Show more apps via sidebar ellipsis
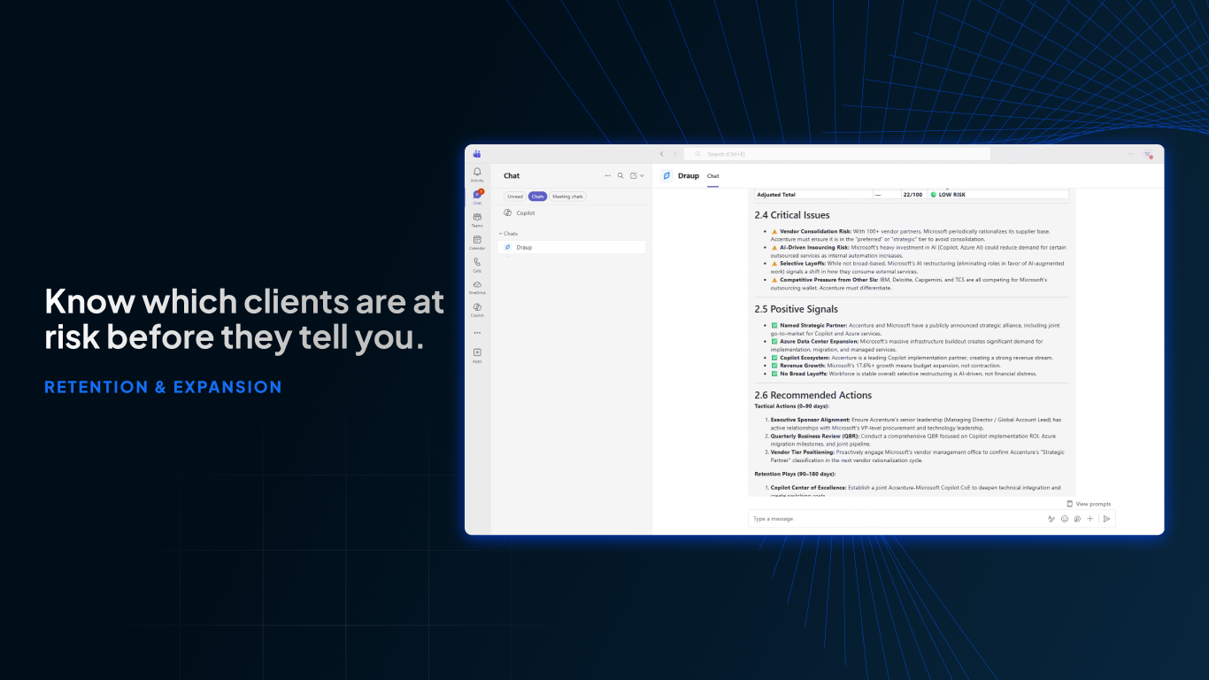Image resolution: width=1209 pixels, height=680 pixels. (x=477, y=333)
